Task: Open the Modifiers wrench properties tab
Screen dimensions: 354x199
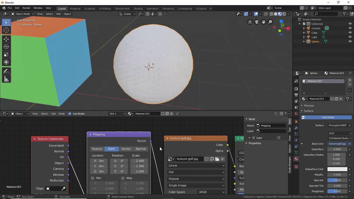Action: point(296,128)
